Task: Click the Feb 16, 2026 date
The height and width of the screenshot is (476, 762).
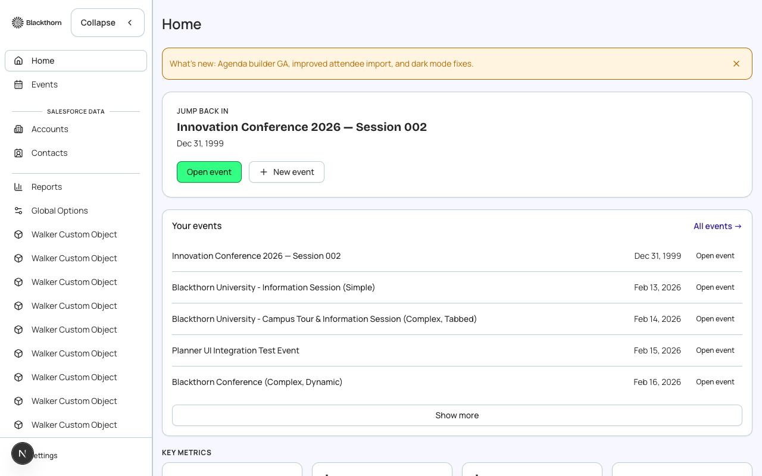Action: pos(657,382)
